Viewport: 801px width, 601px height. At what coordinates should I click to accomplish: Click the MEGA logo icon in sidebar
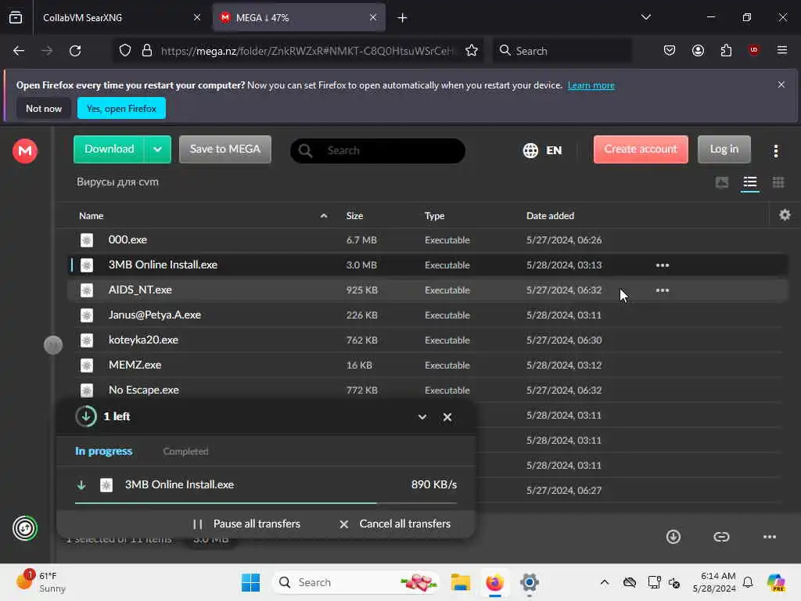[x=25, y=151]
